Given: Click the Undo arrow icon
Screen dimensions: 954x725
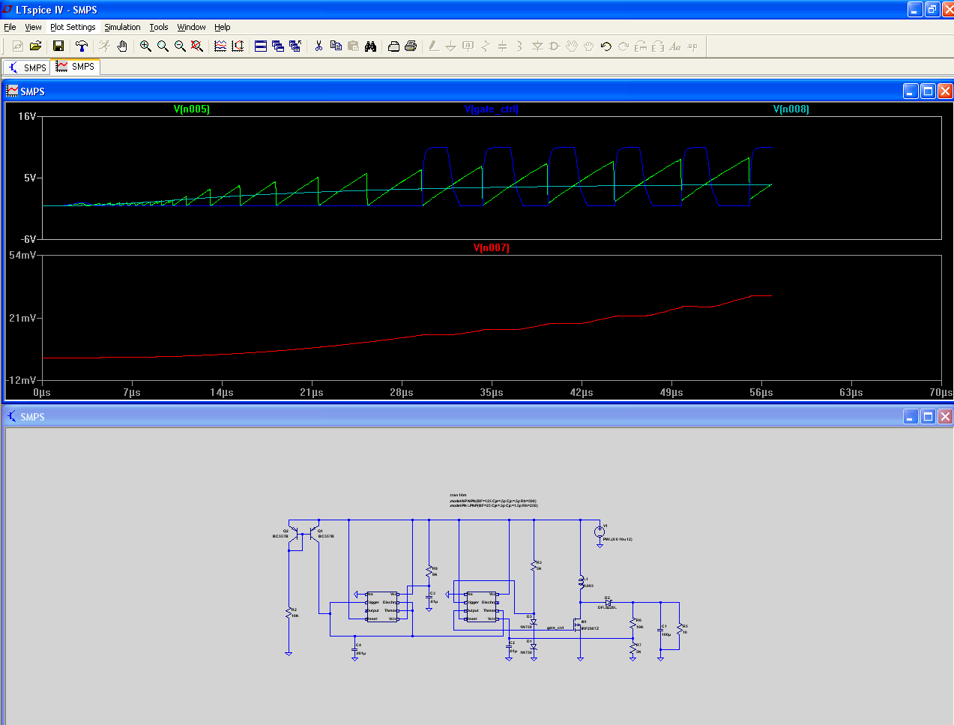Looking at the screenshot, I should 606,46.
